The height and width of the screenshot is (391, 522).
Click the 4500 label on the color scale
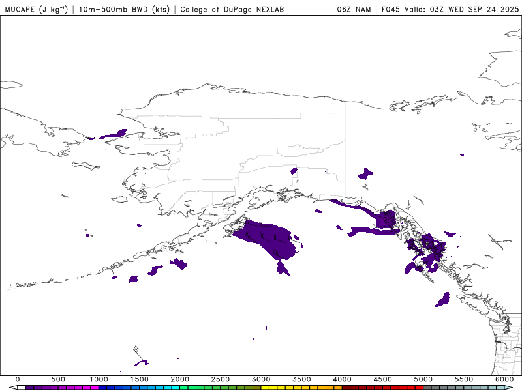pyautogui.click(x=383, y=379)
